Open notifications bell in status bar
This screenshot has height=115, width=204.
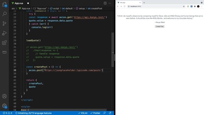tap(110, 113)
